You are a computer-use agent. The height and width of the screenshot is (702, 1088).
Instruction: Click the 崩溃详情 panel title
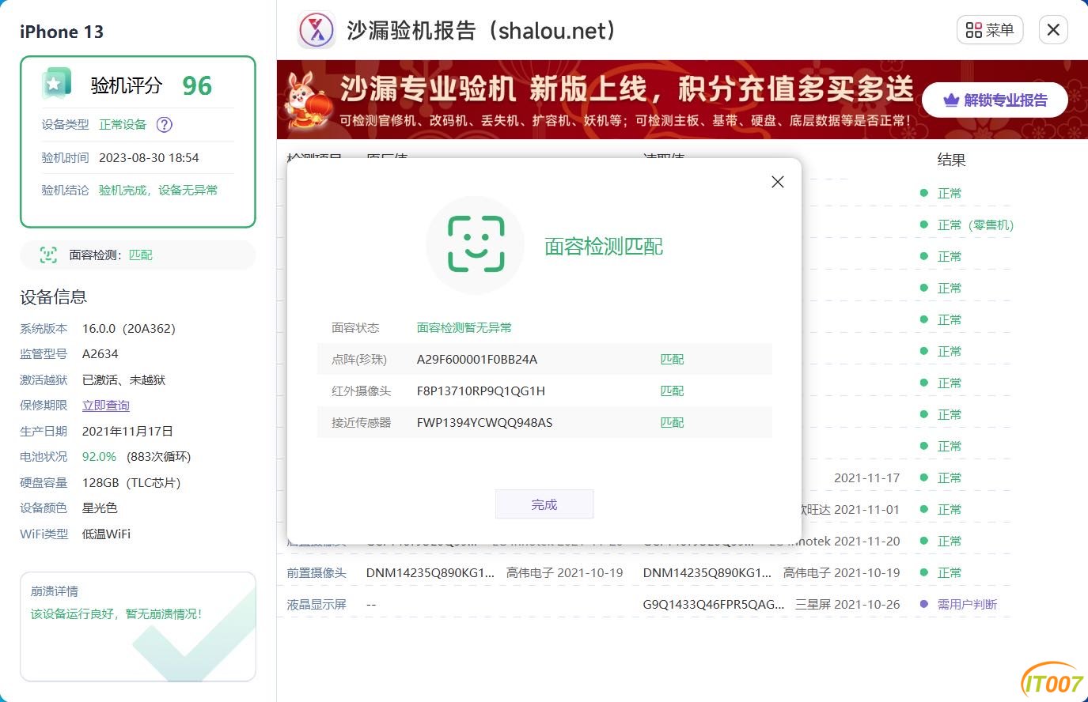pos(55,591)
